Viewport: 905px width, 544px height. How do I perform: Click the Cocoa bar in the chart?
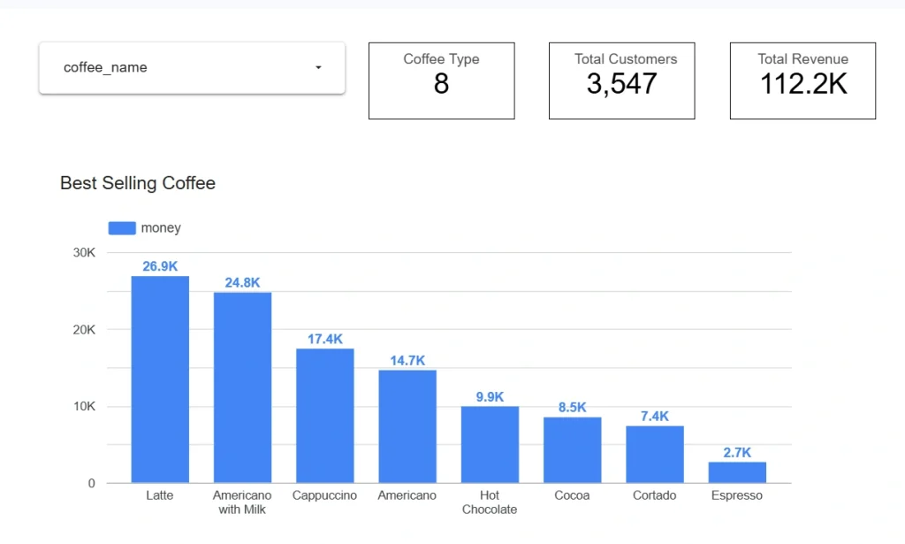click(x=573, y=450)
